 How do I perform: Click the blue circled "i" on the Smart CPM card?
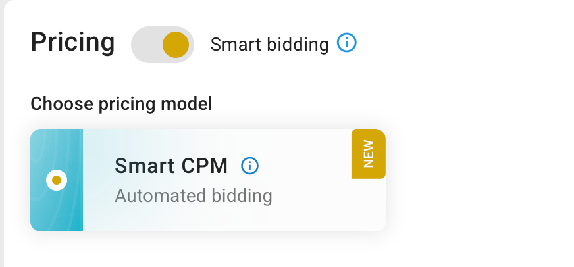click(250, 166)
